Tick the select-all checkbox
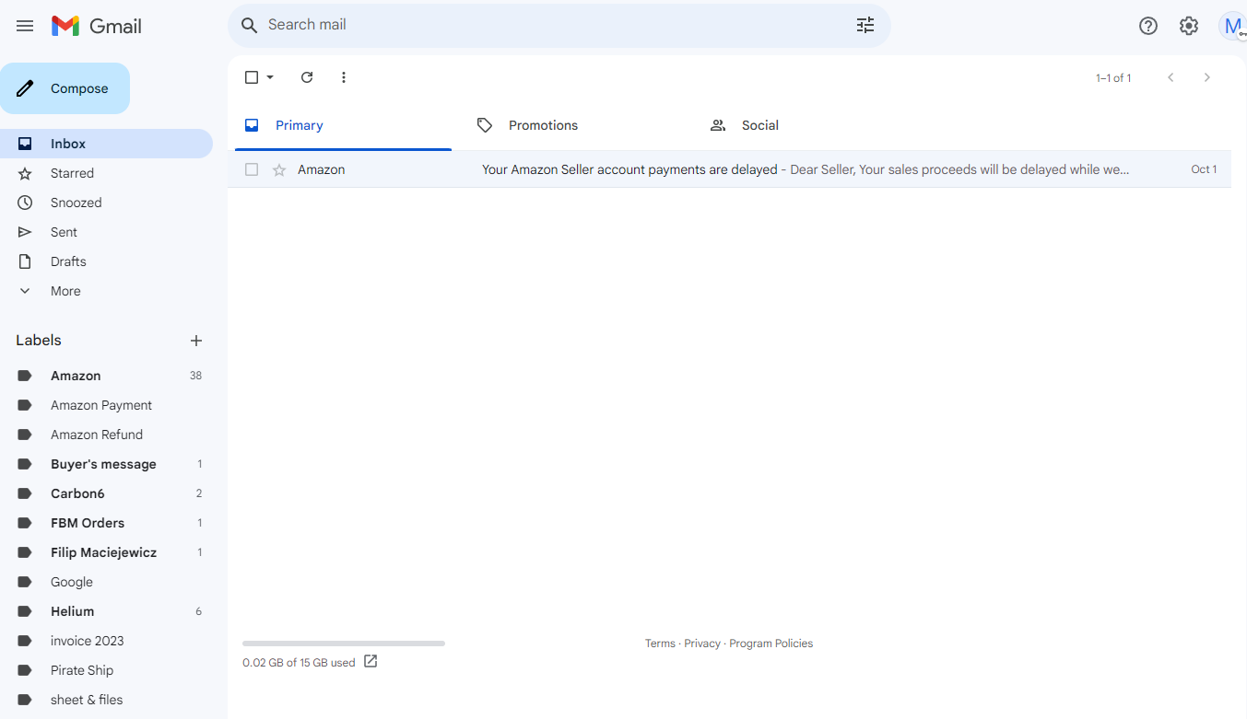 click(x=252, y=77)
